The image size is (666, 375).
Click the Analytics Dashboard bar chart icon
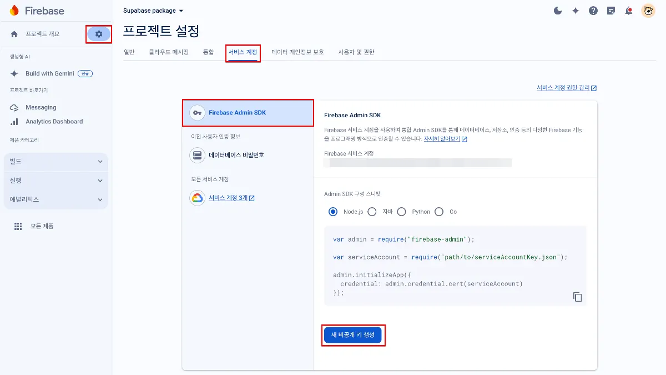(x=14, y=122)
